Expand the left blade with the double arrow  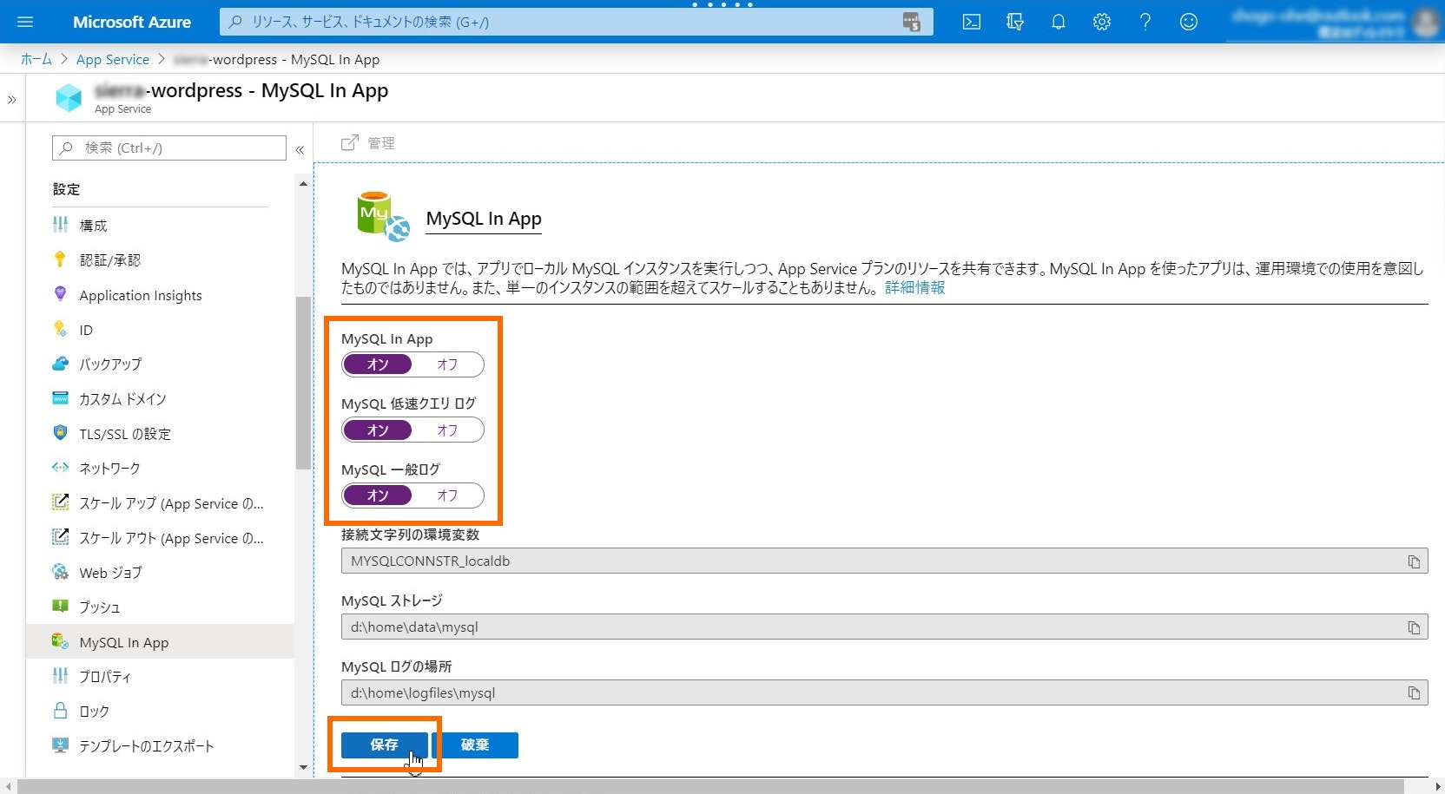coord(12,99)
